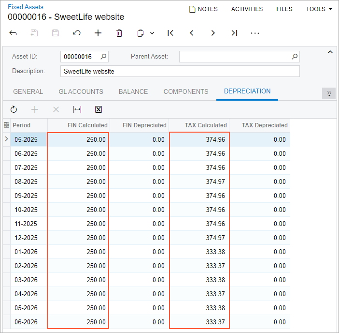Switch to the General tab

(28, 91)
